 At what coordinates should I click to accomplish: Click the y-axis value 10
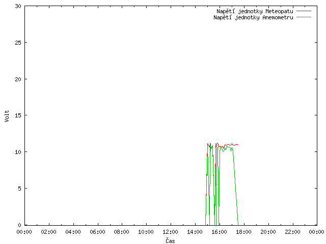(x=18, y=152)
